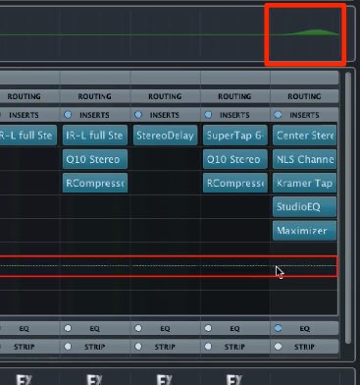Open the StereoDelay insert plugin
360x385 pixels.
(x=165, y=136)
